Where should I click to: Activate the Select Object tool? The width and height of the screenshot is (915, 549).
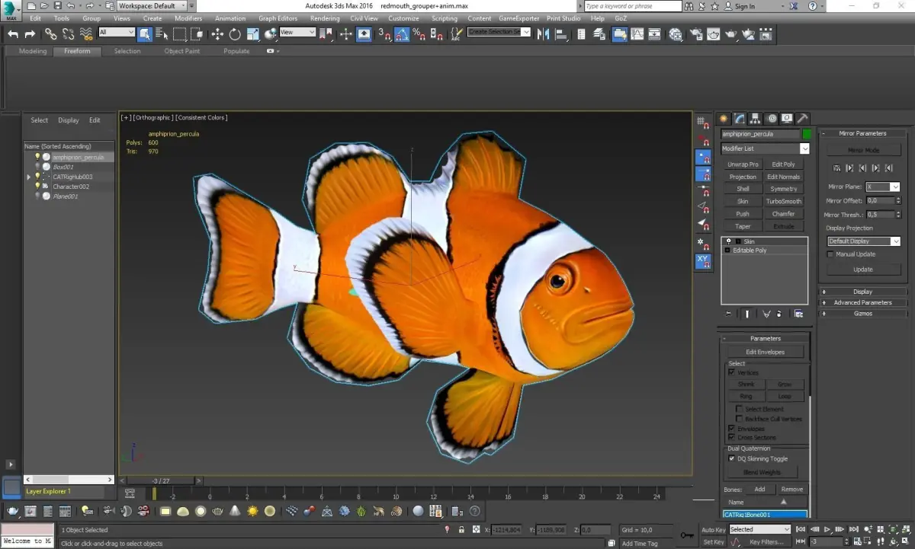pyautogui.click(x=144, y=34)
